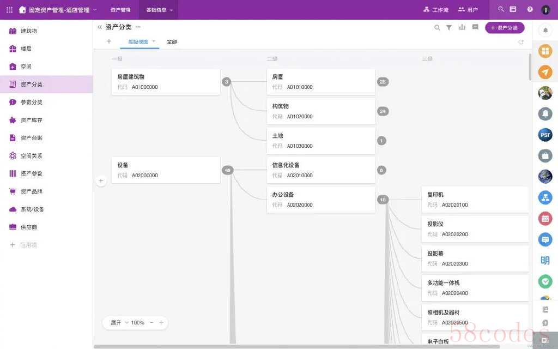Open the statistics bar chart icon

coord(462,28)
